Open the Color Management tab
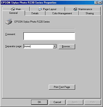The width and height of the screenshot is (103, 107). [x=62, y=13]
